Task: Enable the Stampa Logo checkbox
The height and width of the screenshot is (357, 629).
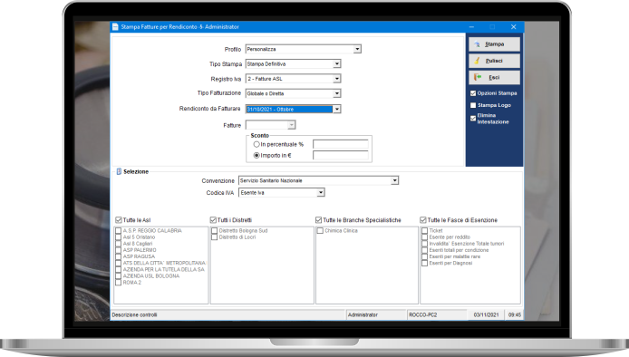Action: tap(473, 105)
